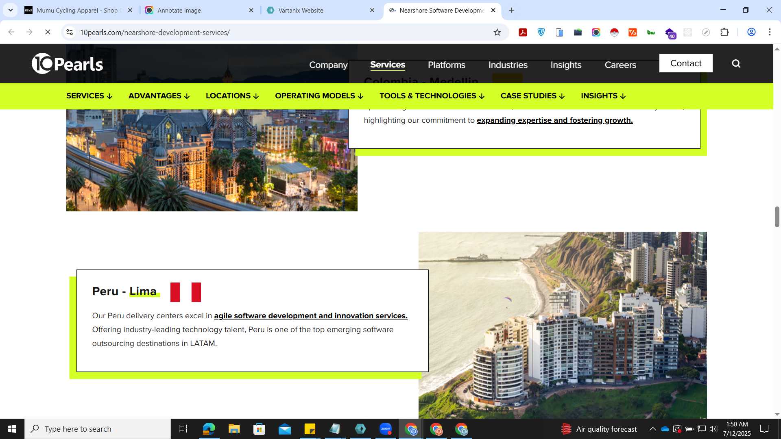The image size is (781, 439).
Task: Open volume control in system tray
Action: pos(713,429)
